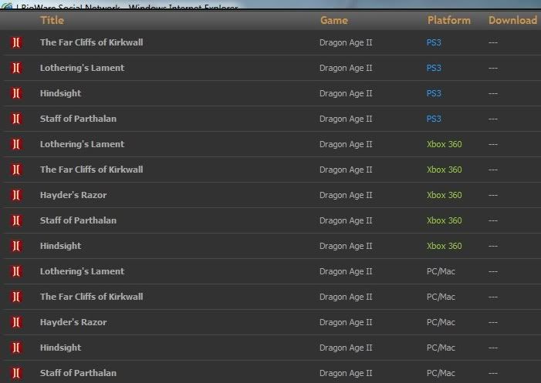Open The Far Cliffs of Kirkwall PS3 entry title
The height and width of the screenshot is (383, 541).
pos(91,42)
